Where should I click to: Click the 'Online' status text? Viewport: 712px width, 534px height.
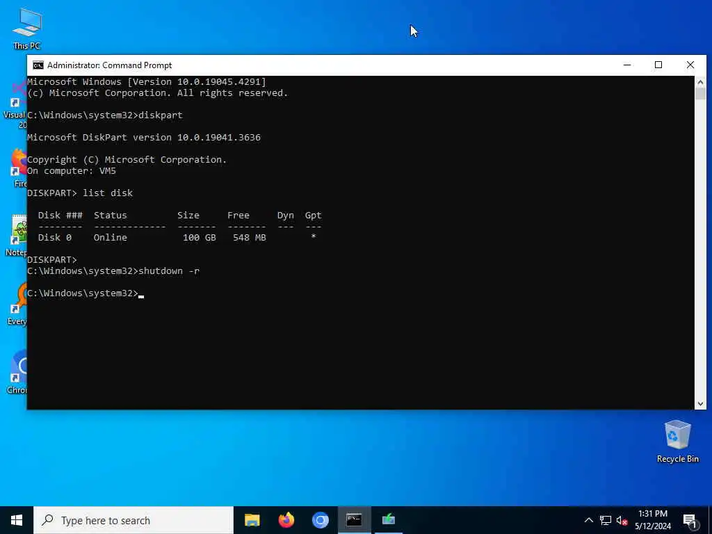[x=111, y=238]
